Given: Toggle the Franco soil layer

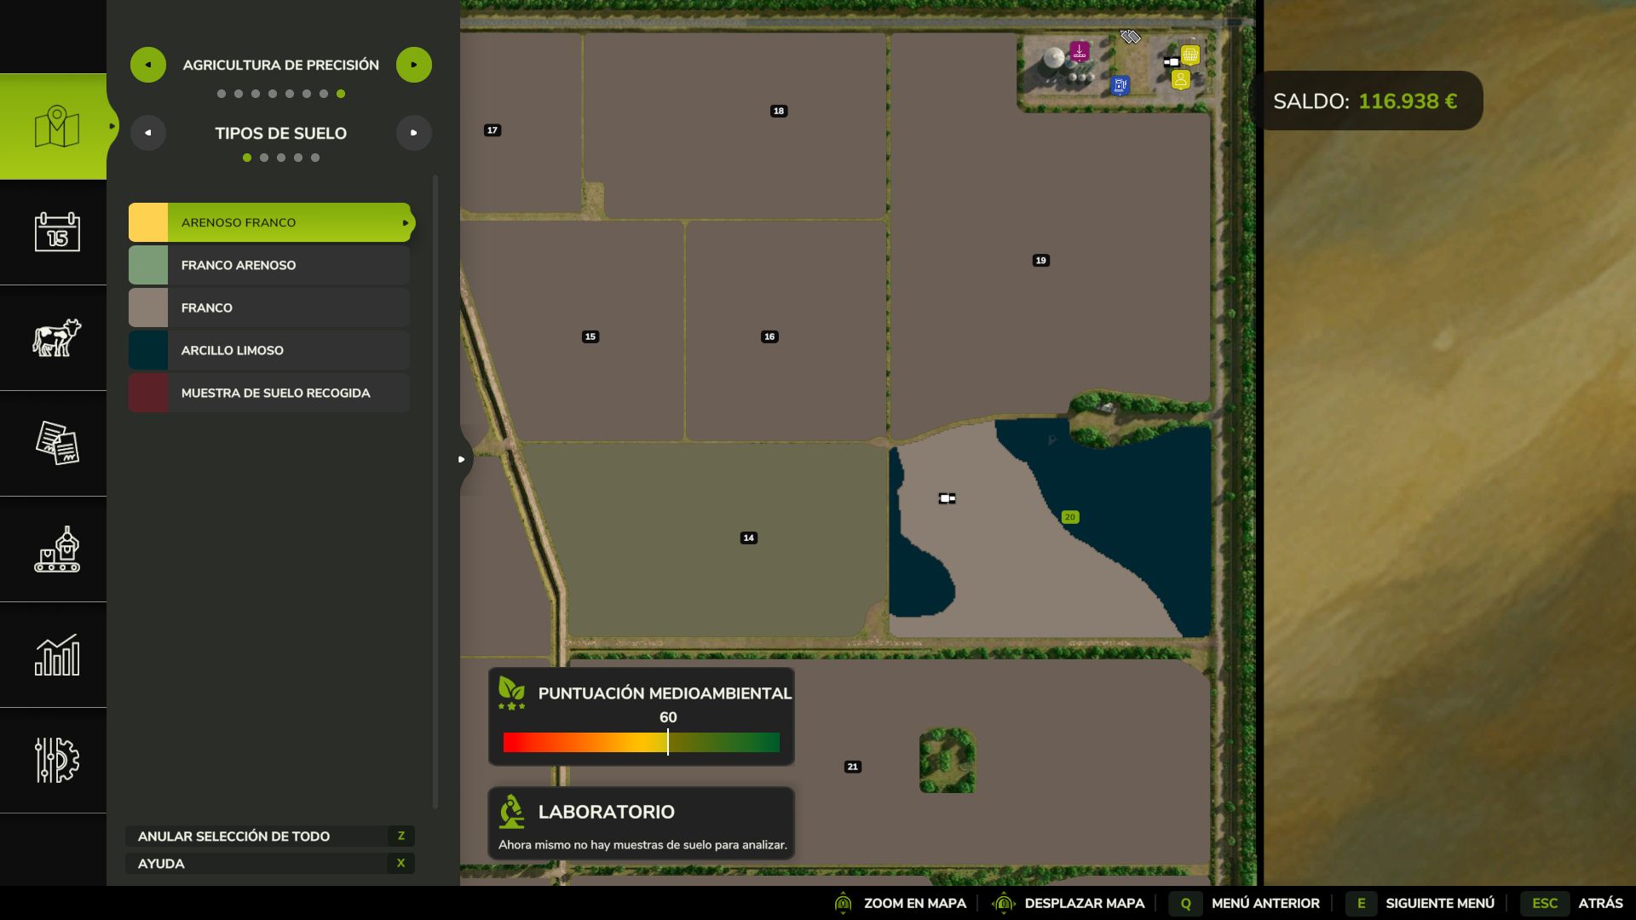Looking at the screenshot, I should point(269,308).
